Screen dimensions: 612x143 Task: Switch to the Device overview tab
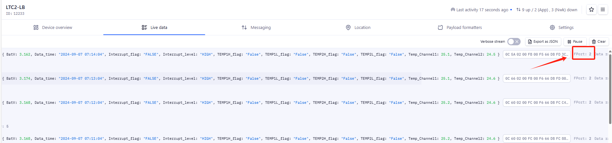click(53, 28)
